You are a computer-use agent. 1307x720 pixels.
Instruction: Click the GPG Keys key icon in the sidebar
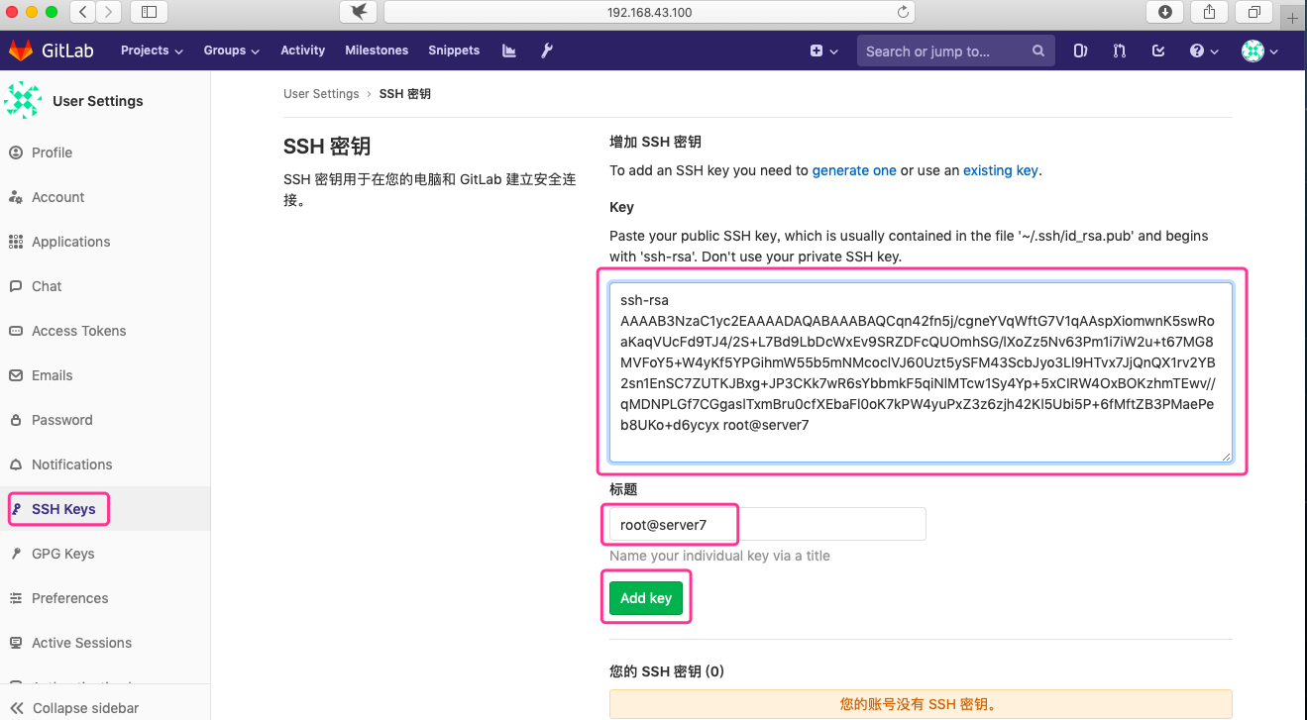(15, 554)
